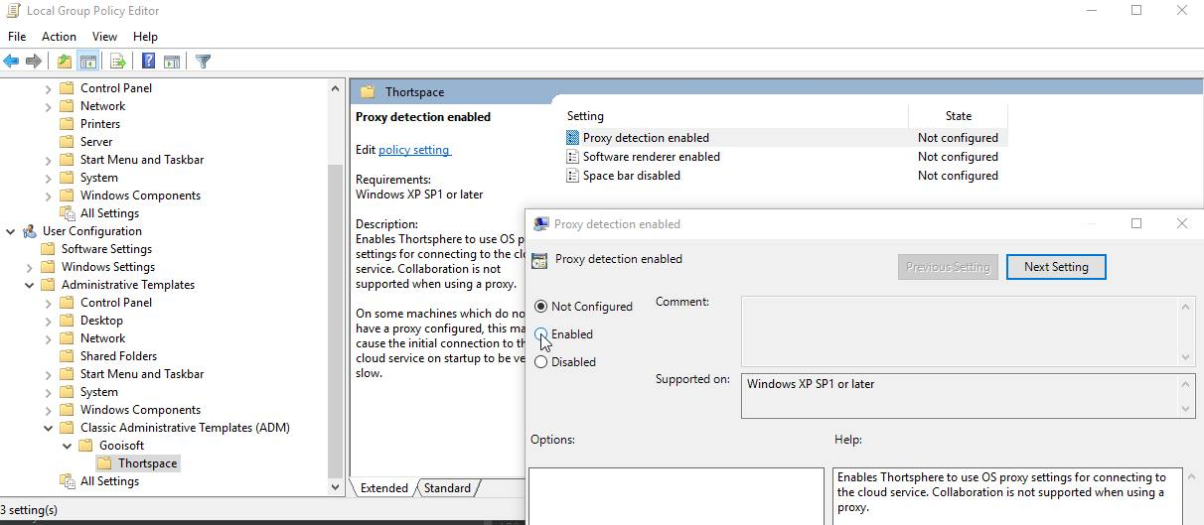Open the View menu
This screenshot has height=525, width=1204.
[104, 37]
